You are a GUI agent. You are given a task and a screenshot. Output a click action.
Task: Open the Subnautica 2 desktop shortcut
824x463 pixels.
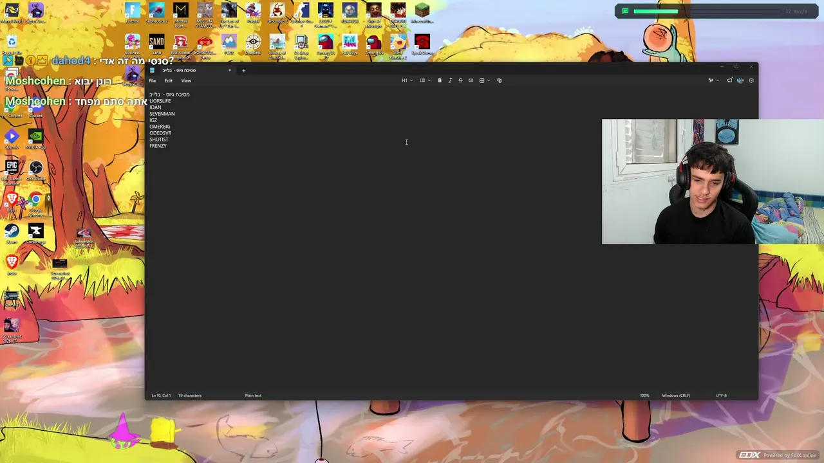point(156,13)
